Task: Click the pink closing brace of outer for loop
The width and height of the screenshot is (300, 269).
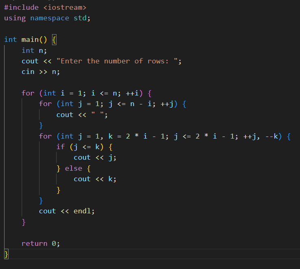Action: point(24,222)
